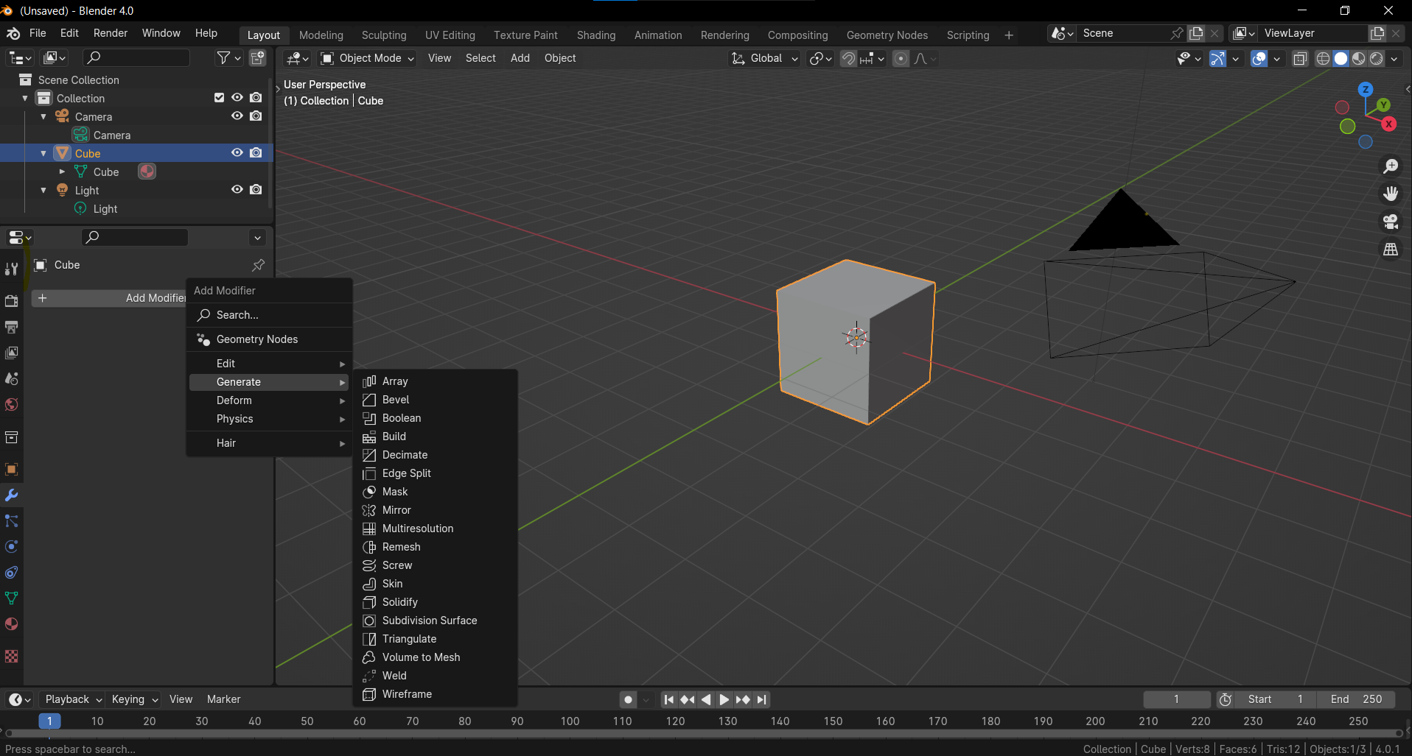Open the Physics properties tab
Viewport: 1412px width, 756px height.
coord(12,547)
